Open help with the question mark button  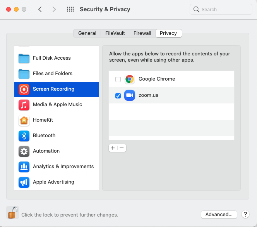click(245, 214)
